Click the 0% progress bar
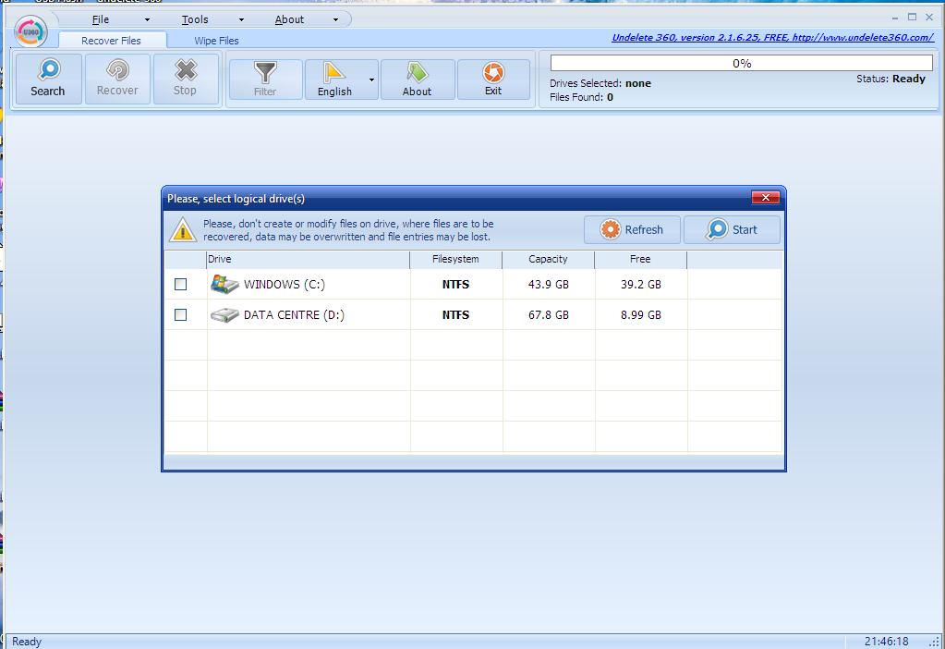Image resolution: width=945 pixels, height=649 pixels. click(741, 64)
